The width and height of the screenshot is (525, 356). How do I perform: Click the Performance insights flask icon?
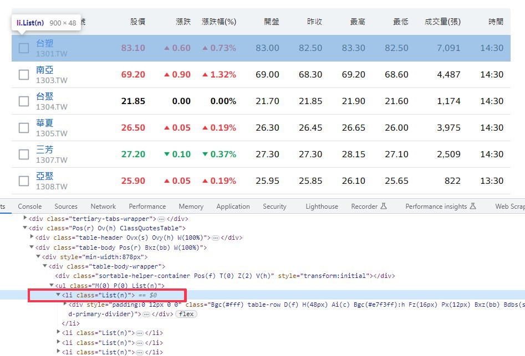pos(473,207)
